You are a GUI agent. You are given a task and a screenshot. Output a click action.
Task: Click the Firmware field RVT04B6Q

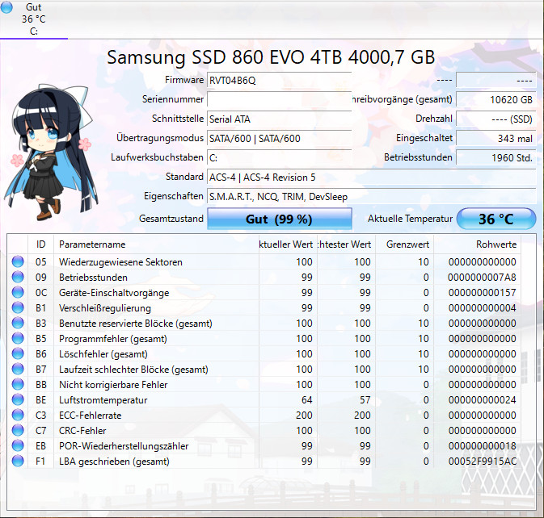279,81
